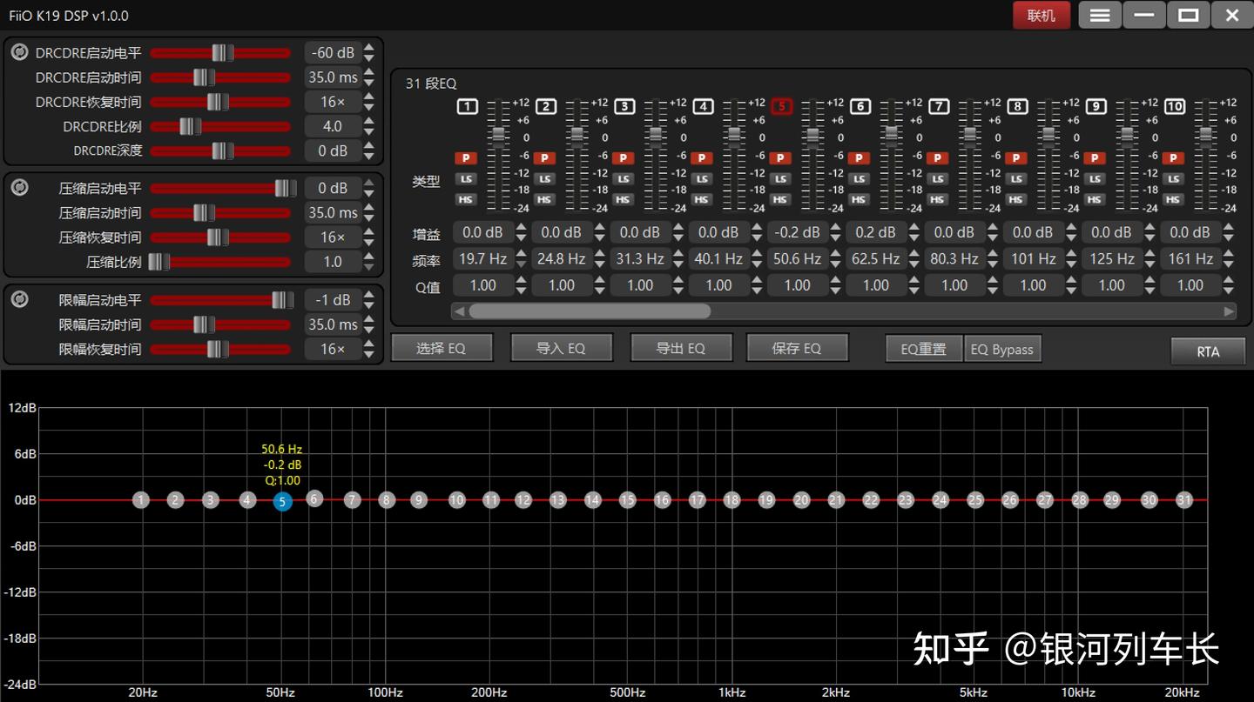
Task: Set band 1 filter type to LS
Action: click(467, 179)
